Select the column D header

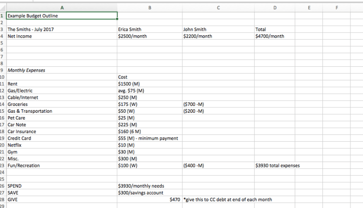[x=275, y=7]
